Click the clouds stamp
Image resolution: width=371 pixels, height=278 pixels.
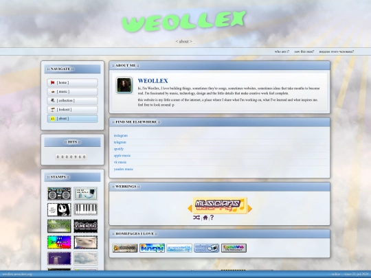pos(85,258)
